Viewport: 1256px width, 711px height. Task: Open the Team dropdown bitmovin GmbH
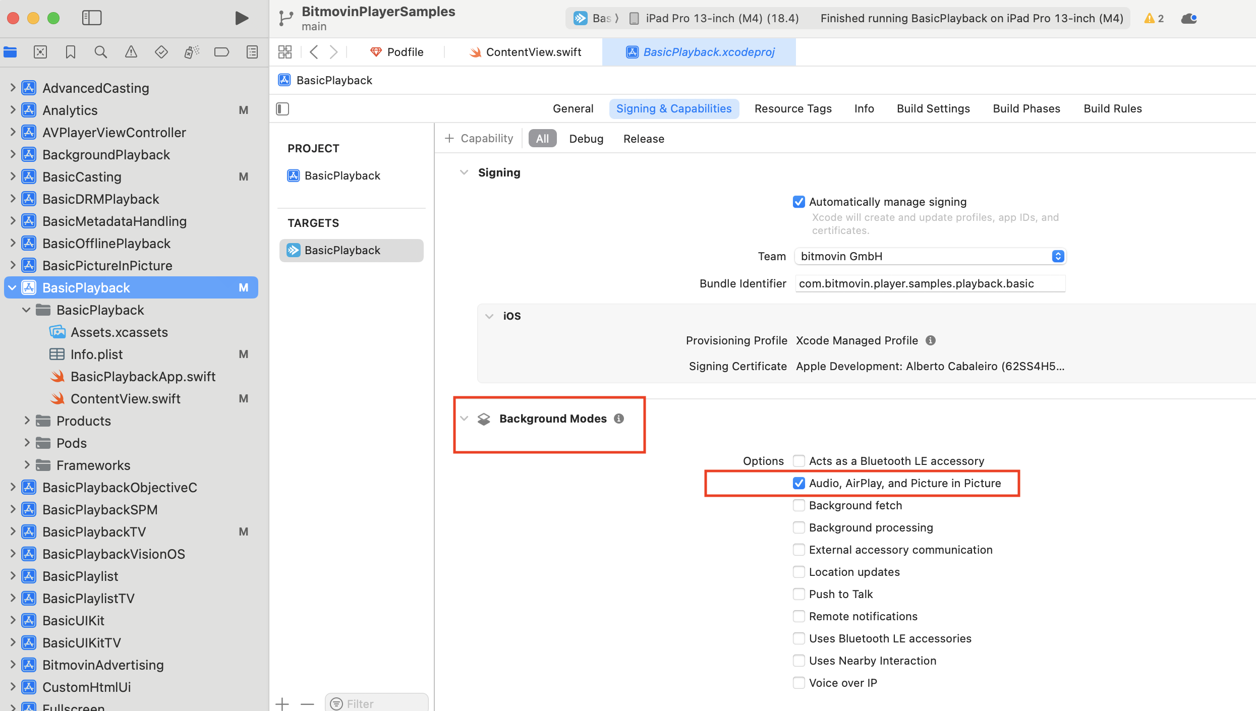pos(930,256)
